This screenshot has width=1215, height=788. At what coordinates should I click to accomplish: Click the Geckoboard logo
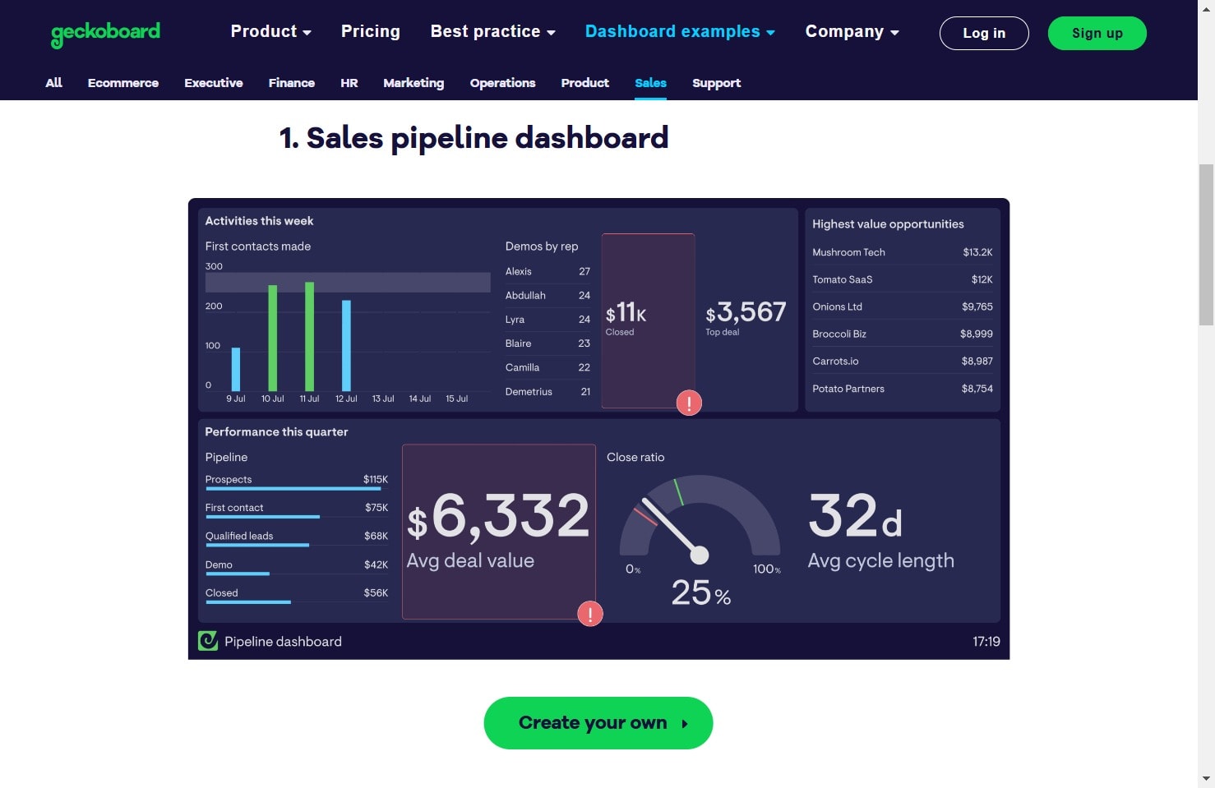click(105, 34)
